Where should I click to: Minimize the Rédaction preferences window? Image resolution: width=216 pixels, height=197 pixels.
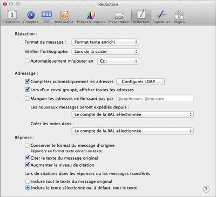click(11, 4)
